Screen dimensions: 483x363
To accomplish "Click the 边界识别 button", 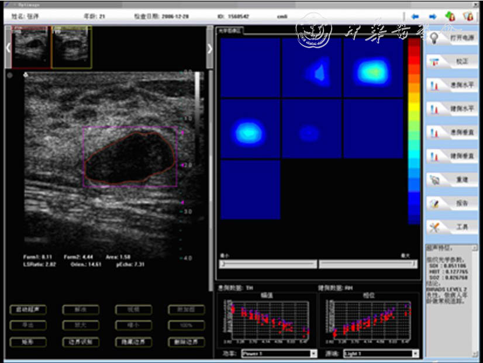I will [x=81, y=341].
